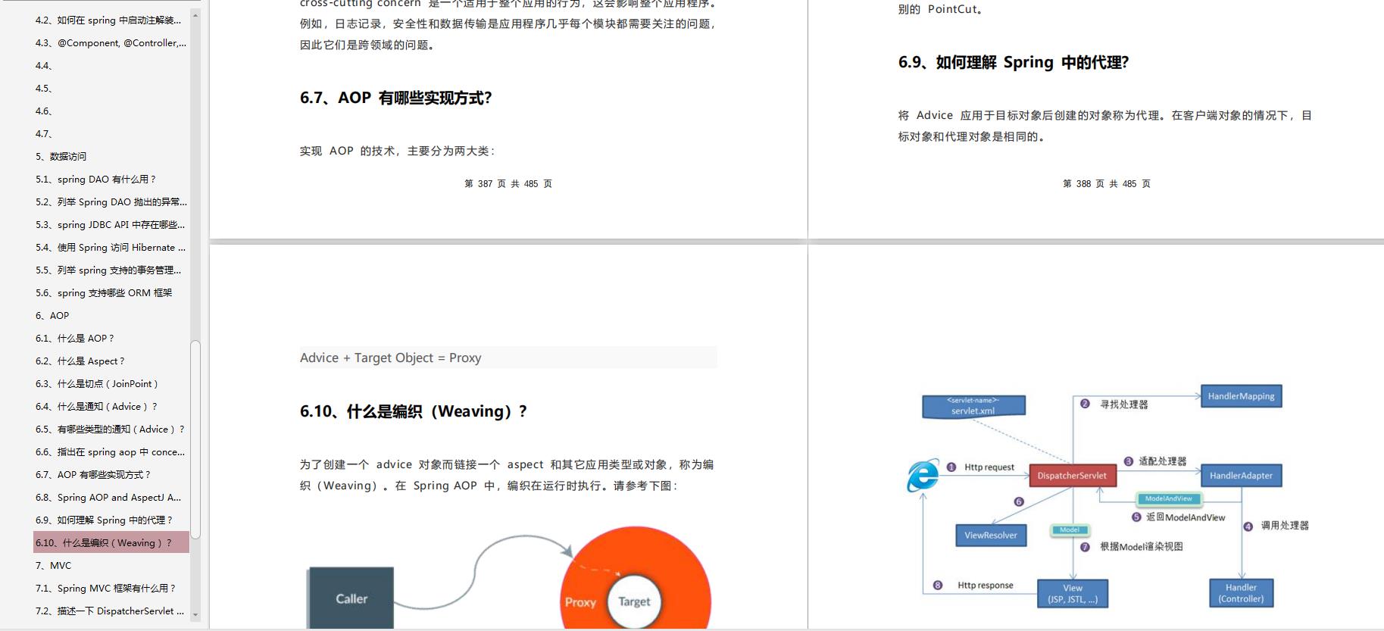
Task: Click paragraph starting 实现 AOP 的技术
Action: [397, 151]
